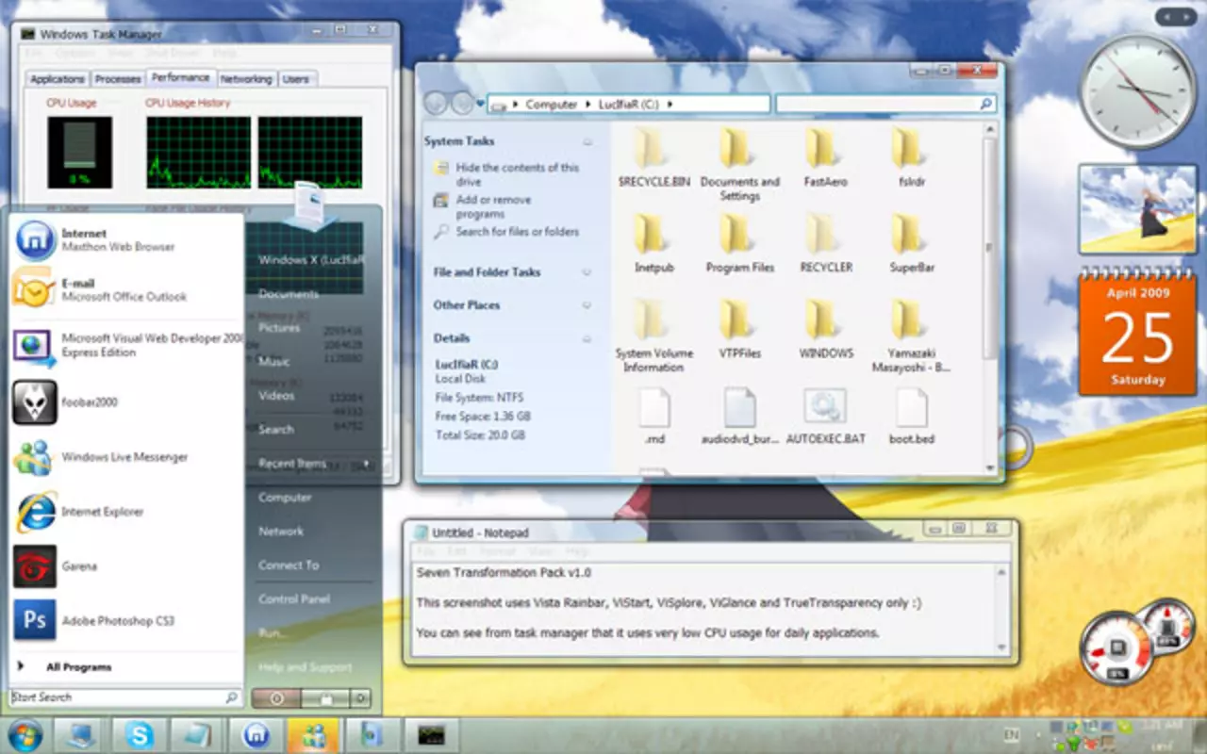Screen dimensions: 1207x754
Task: Expand the File and Folder Tasks section
Action: tap(587, 272)
